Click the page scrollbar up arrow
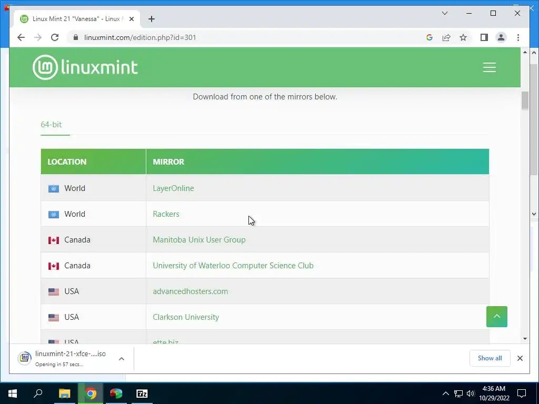539x404 pixels. coord(525,52)
